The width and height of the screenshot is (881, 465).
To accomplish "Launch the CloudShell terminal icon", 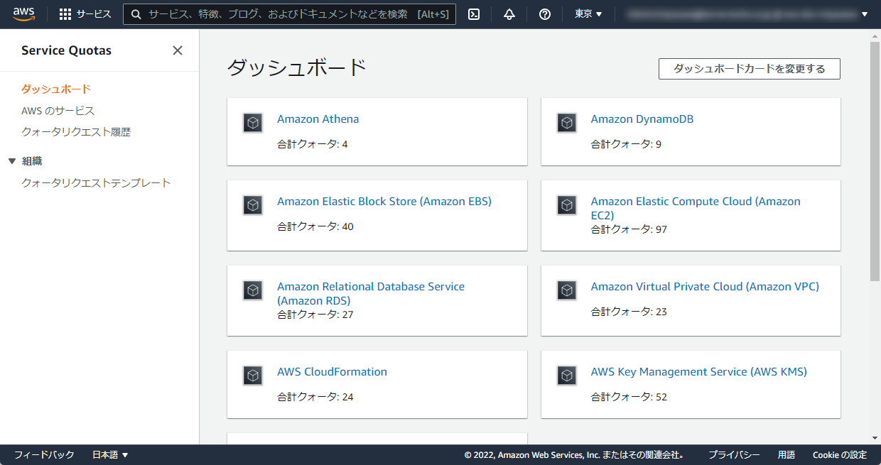I will point(475,14).
